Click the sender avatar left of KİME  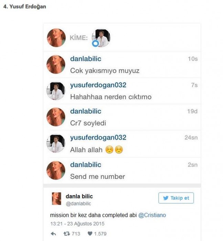point(56,38)
